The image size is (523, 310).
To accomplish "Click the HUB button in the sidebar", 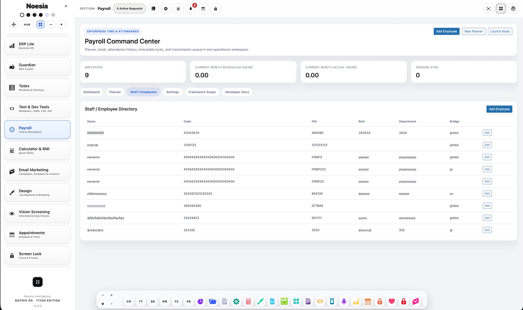I will pyautogui.click(x=27, y=24).
